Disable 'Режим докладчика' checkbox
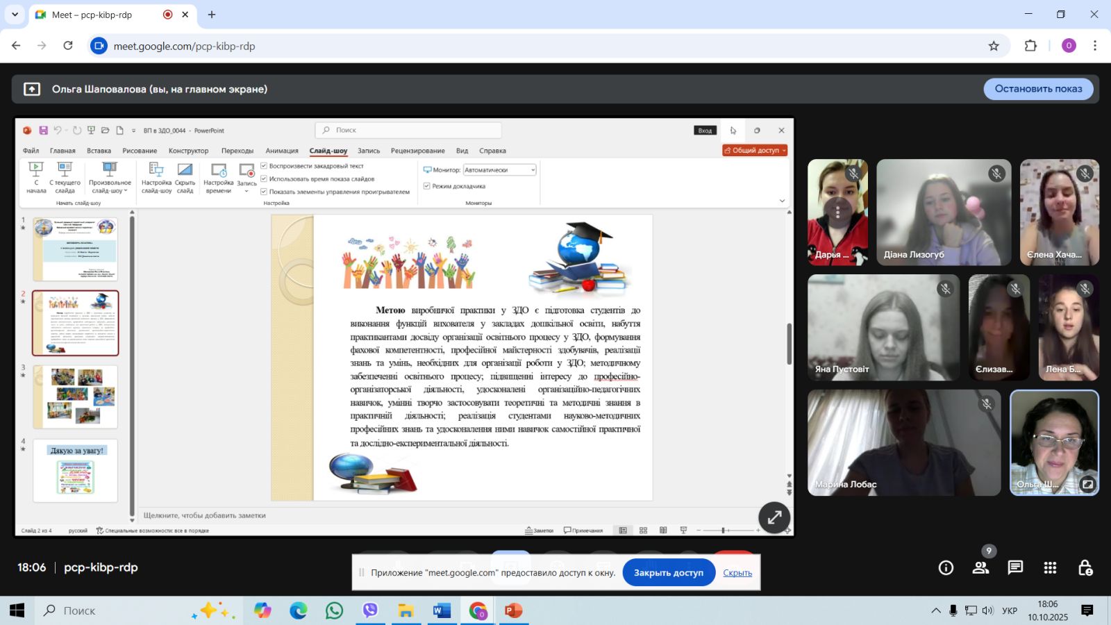The width and height of the screenshot is (1111, 625). [x=427, y=186]
